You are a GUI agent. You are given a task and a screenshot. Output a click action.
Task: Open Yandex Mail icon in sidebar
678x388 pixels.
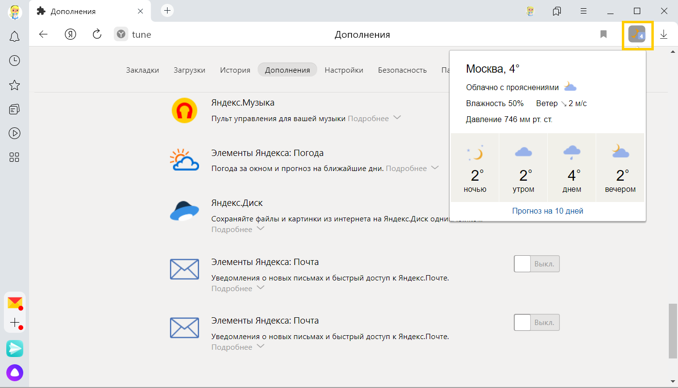pos(15,303)
